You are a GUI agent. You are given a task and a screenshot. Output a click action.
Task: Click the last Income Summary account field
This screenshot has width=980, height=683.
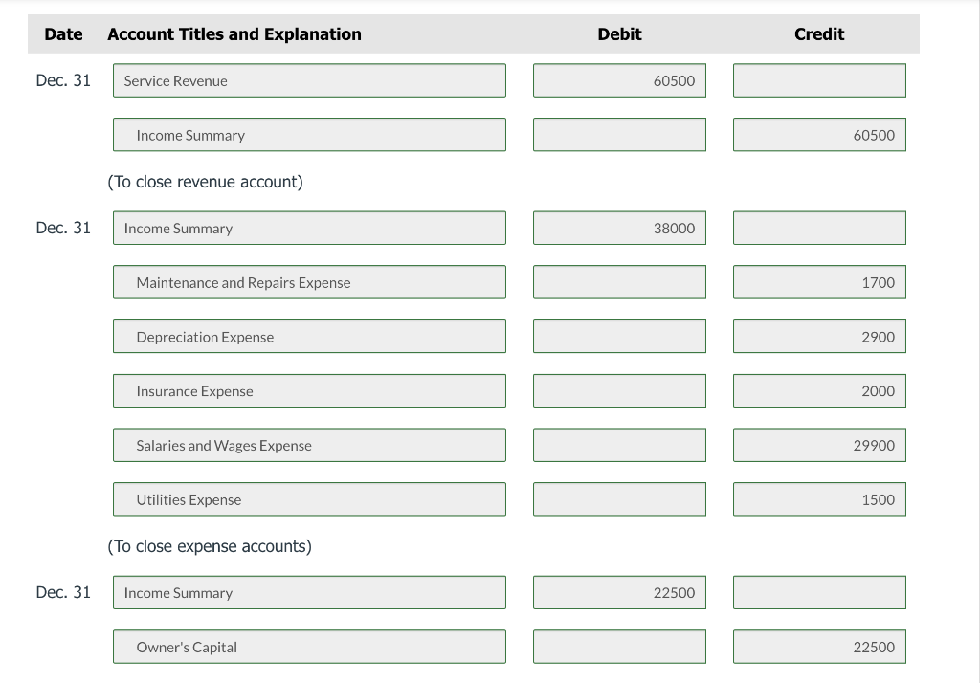coord(309,592)
